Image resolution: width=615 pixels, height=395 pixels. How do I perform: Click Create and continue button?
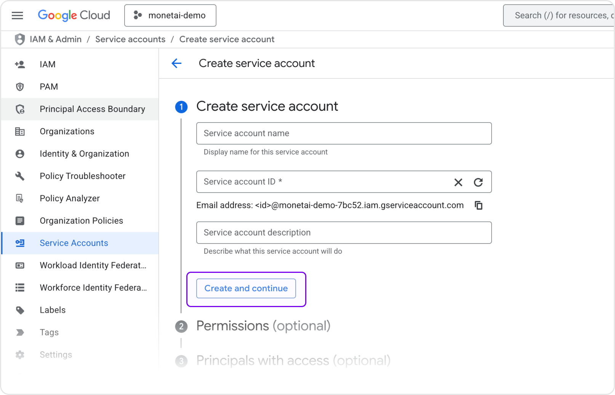click(246, 288)
